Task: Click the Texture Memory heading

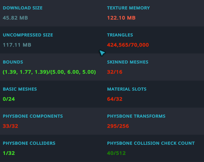Action: point(128,8)
